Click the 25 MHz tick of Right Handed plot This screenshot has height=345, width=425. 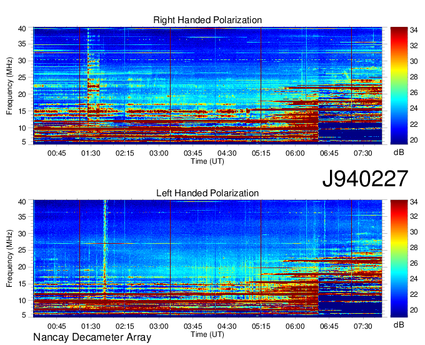[22, 77]
